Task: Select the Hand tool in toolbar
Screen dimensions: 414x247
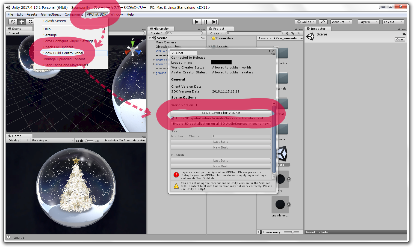Action: tap(13, 22)
